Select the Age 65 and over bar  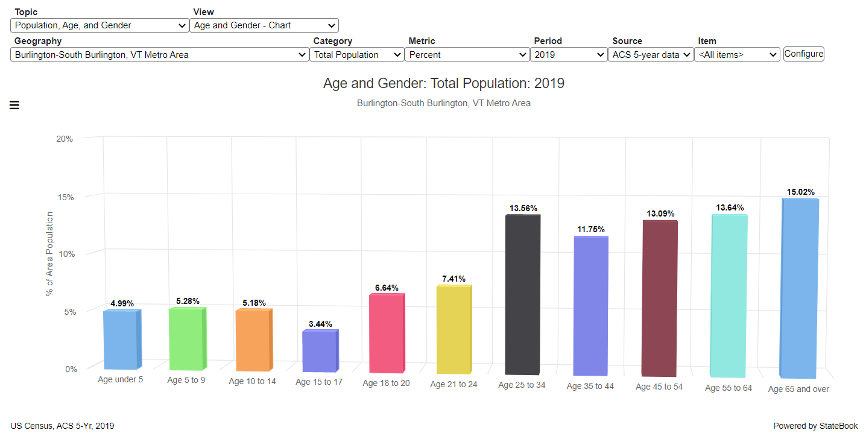pyautogui.click(x=798, y=288)
